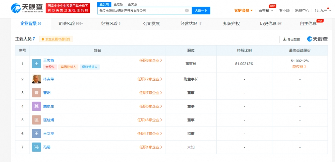Click the 持股比例 column header
Screen dimensions: 335x162
click(244, 50)
